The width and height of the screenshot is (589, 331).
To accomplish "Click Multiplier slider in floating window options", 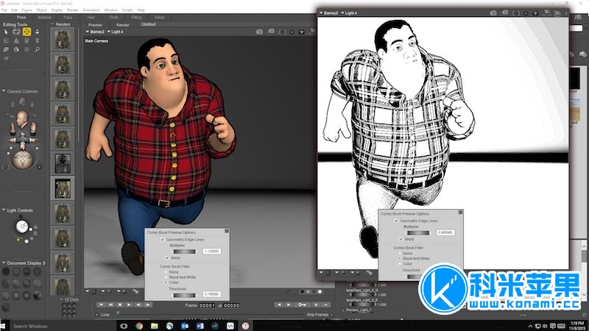I will tap(418, 232).
